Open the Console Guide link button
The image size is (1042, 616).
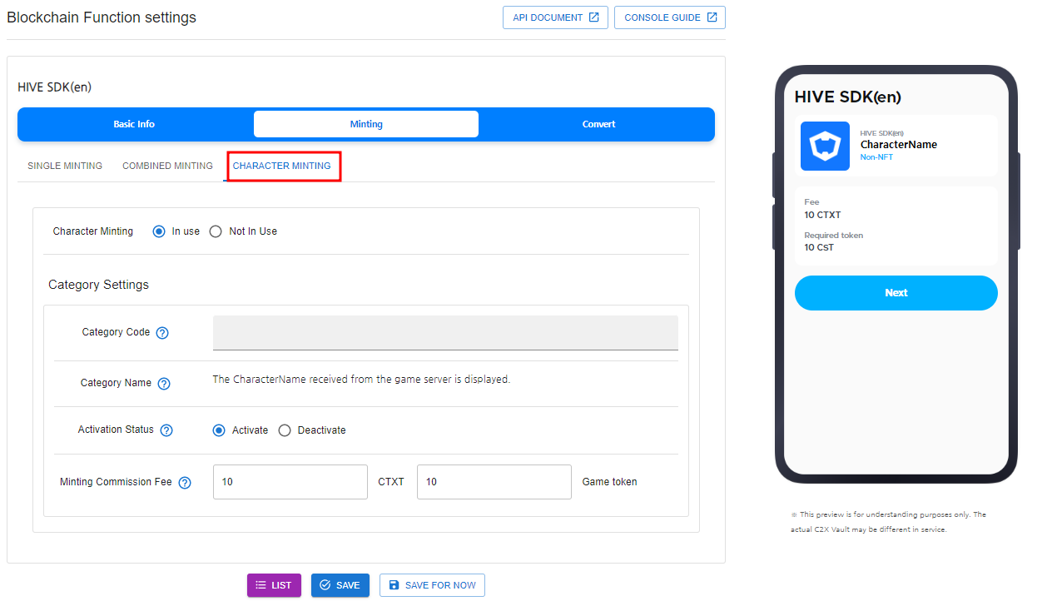pos(670,17)
